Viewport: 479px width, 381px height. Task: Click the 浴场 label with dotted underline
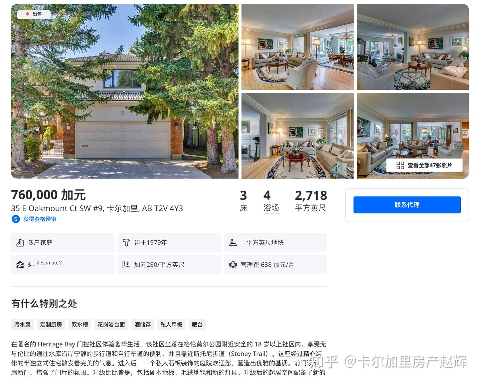click(271, 208)
